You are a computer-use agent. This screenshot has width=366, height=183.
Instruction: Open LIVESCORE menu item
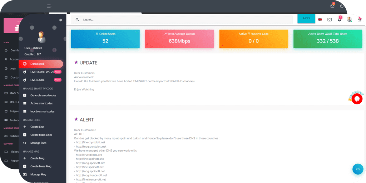(37, 80)
